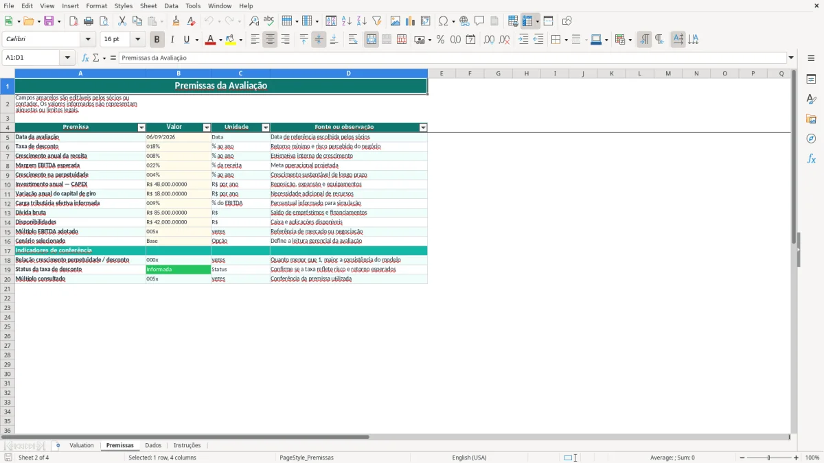
Task: Open the Function Wizard
Action: tap(86, 58)
